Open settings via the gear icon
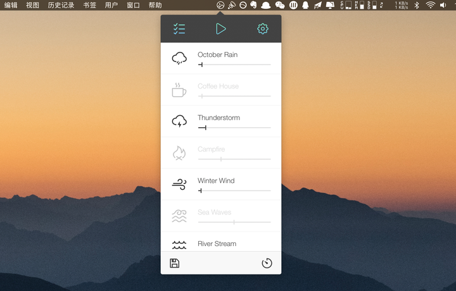The height and width of the screenshot is (291, 456). point(263,28)
